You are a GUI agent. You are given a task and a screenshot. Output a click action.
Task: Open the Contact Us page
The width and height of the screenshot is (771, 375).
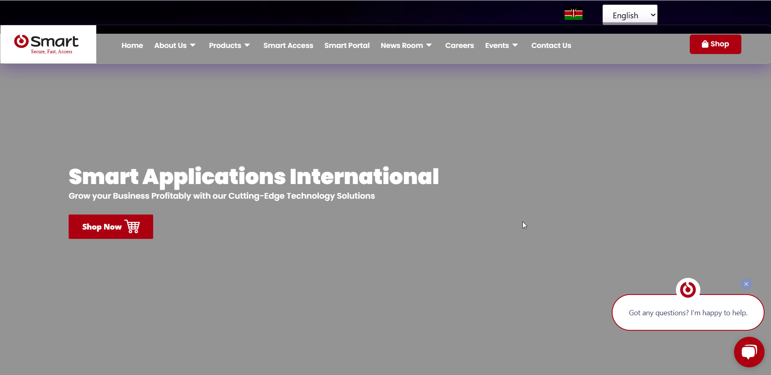pyautogui.click(x=551, y=46)
